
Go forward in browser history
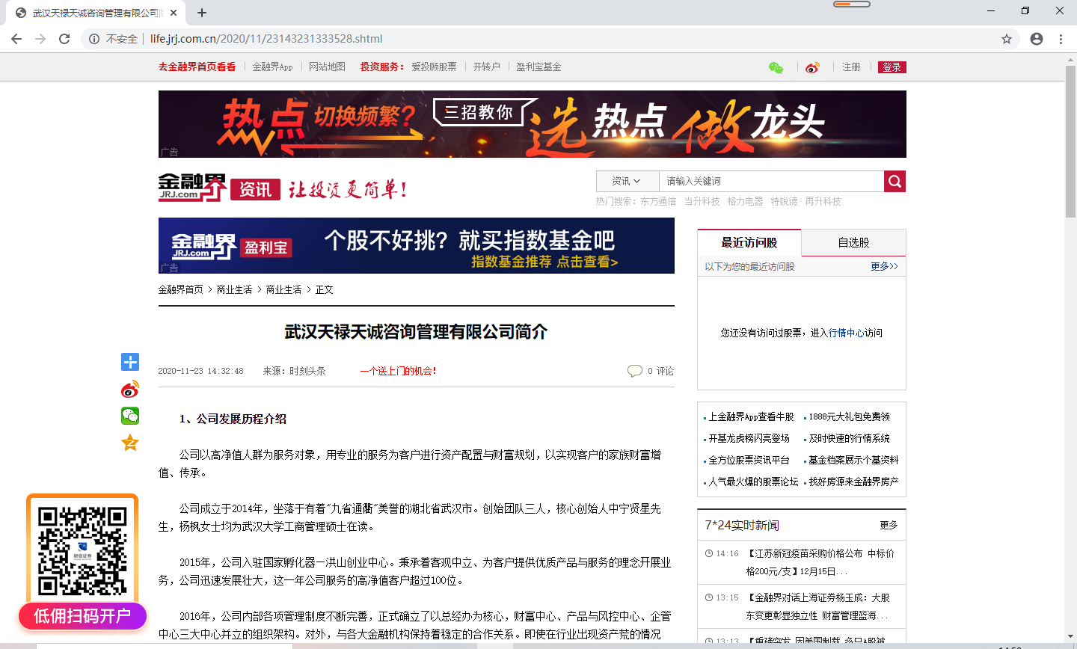[x=40, y=39]
